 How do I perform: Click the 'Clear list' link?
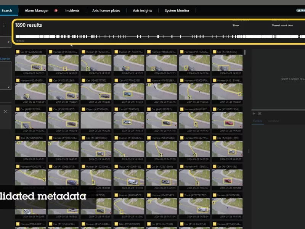5,59
